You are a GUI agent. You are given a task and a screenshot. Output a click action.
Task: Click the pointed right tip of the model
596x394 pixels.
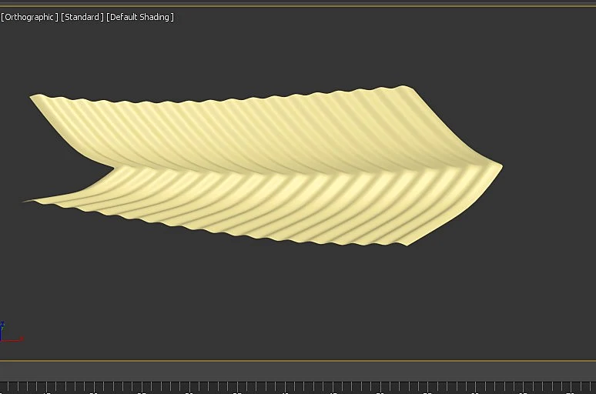click(x=499, y=166)
